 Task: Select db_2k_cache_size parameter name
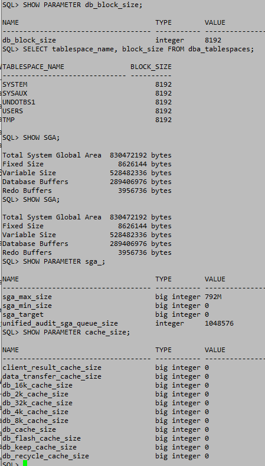35,395
